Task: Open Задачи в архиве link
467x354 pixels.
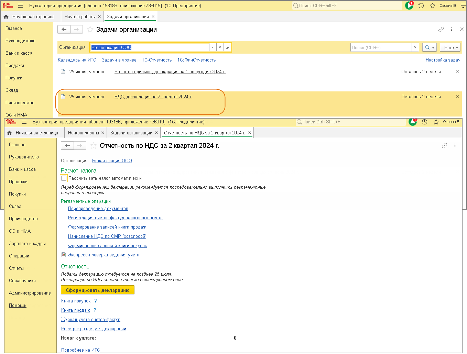Action: (119, 60)
